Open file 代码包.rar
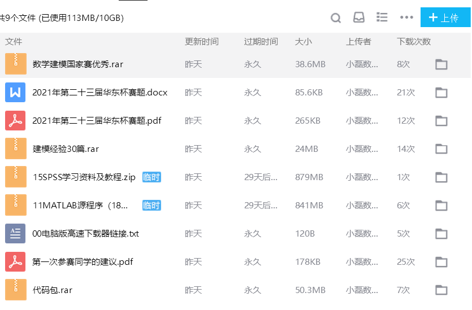 click(x=53, y=290)
